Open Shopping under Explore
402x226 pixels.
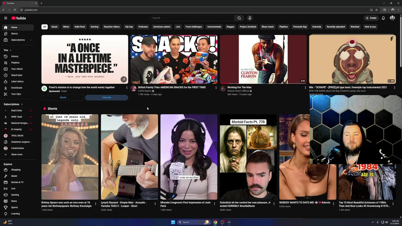(x=18, y=169)
